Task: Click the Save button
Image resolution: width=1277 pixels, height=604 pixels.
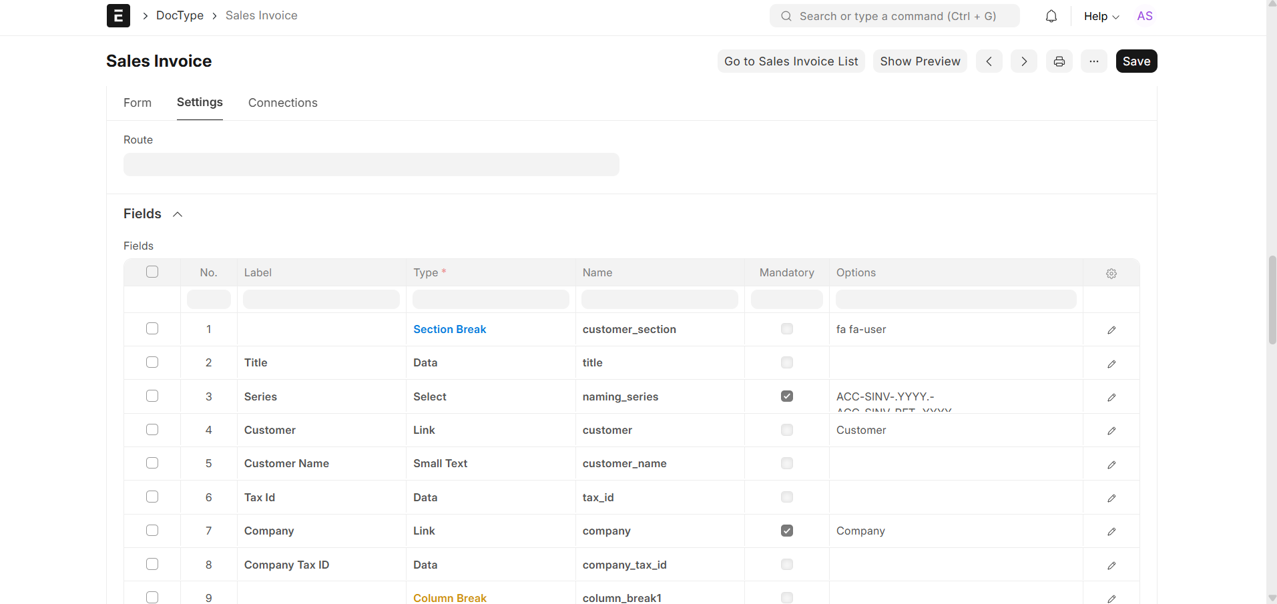Action: (1136, 61)
